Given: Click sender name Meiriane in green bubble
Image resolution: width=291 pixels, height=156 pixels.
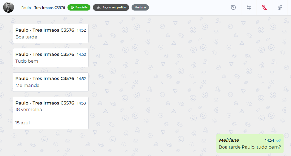Looking at the screenshot, I should pyautogui.click(x=229, y=140).
